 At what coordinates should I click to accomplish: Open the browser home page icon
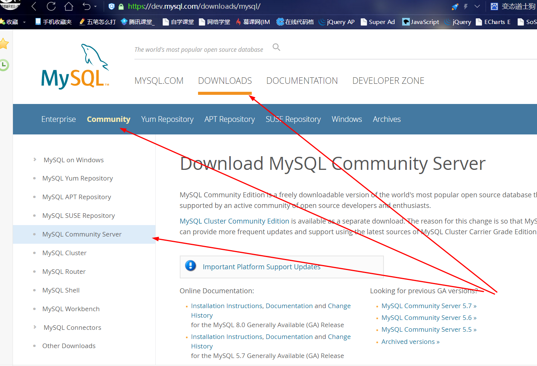[x=69, y=6]
